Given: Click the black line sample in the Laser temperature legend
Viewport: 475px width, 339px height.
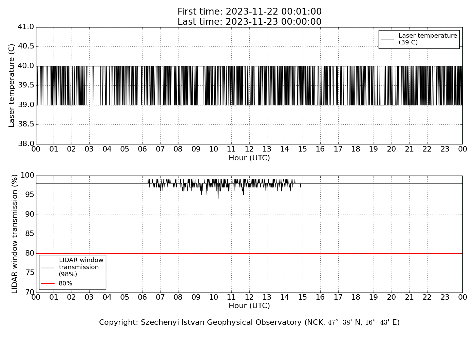Looking at the screenshot, I should (x=387, y=39).
